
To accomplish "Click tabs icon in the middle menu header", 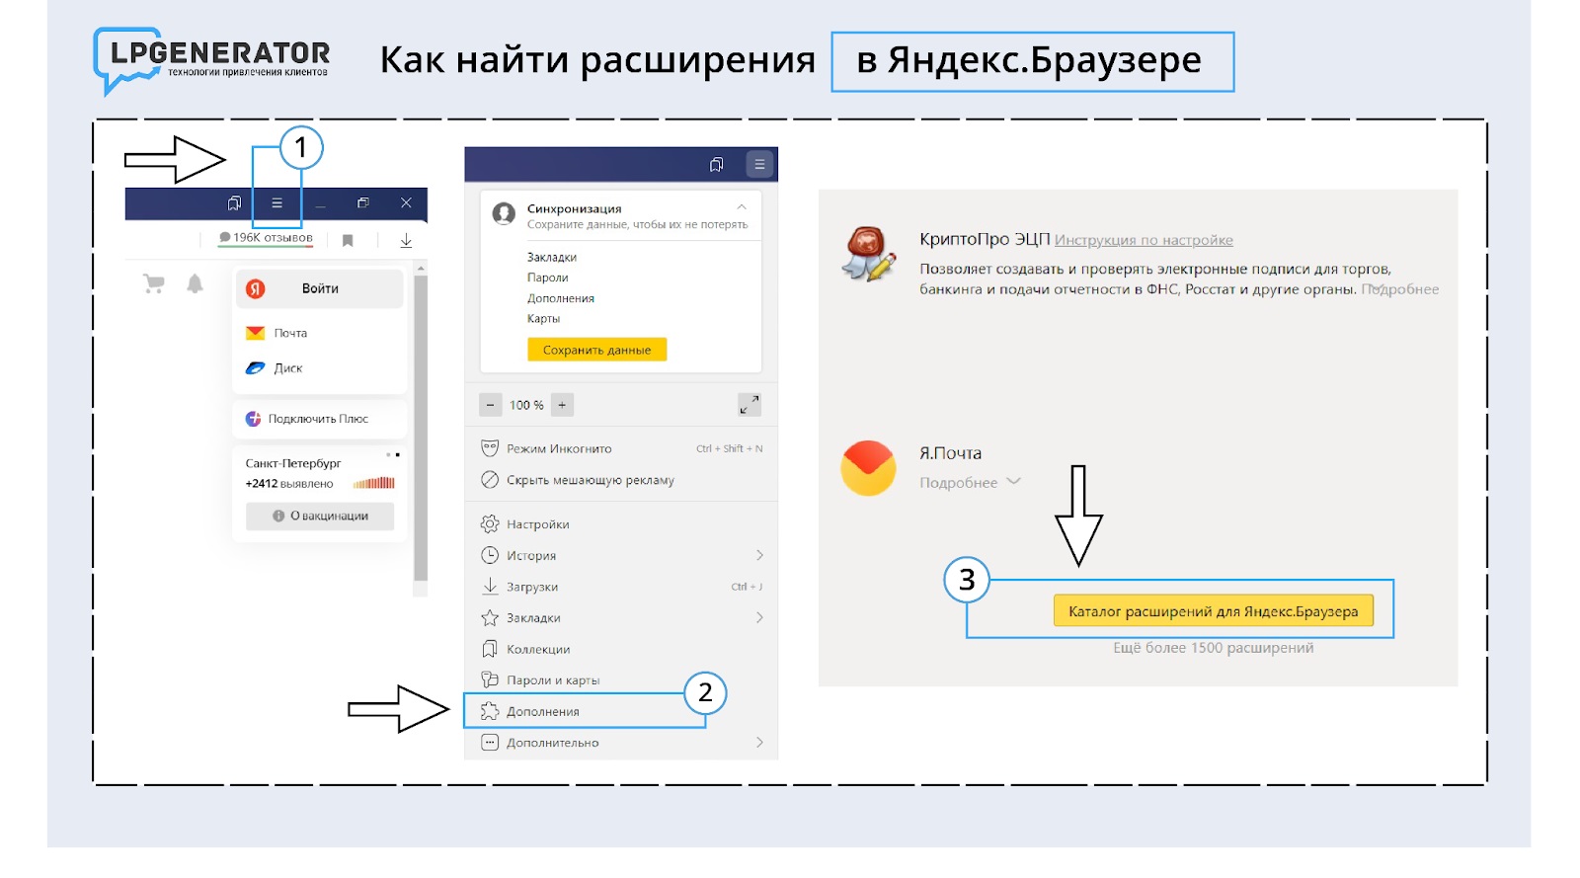I will (x=717, y=164).
